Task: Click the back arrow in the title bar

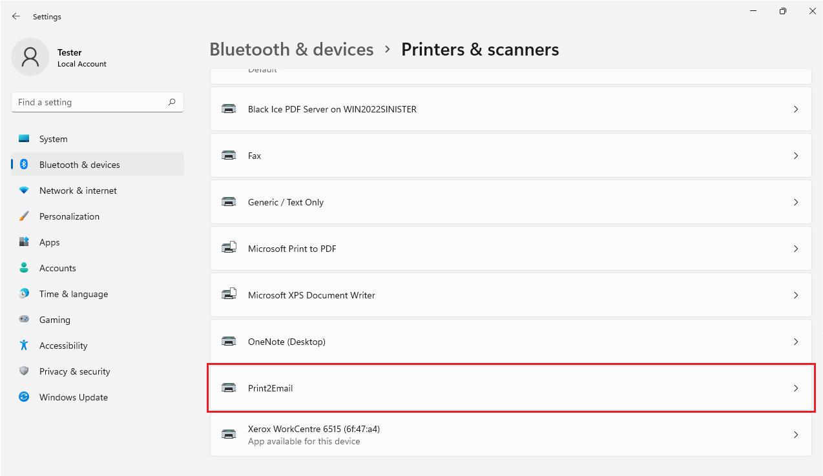Action: point(16,16)
